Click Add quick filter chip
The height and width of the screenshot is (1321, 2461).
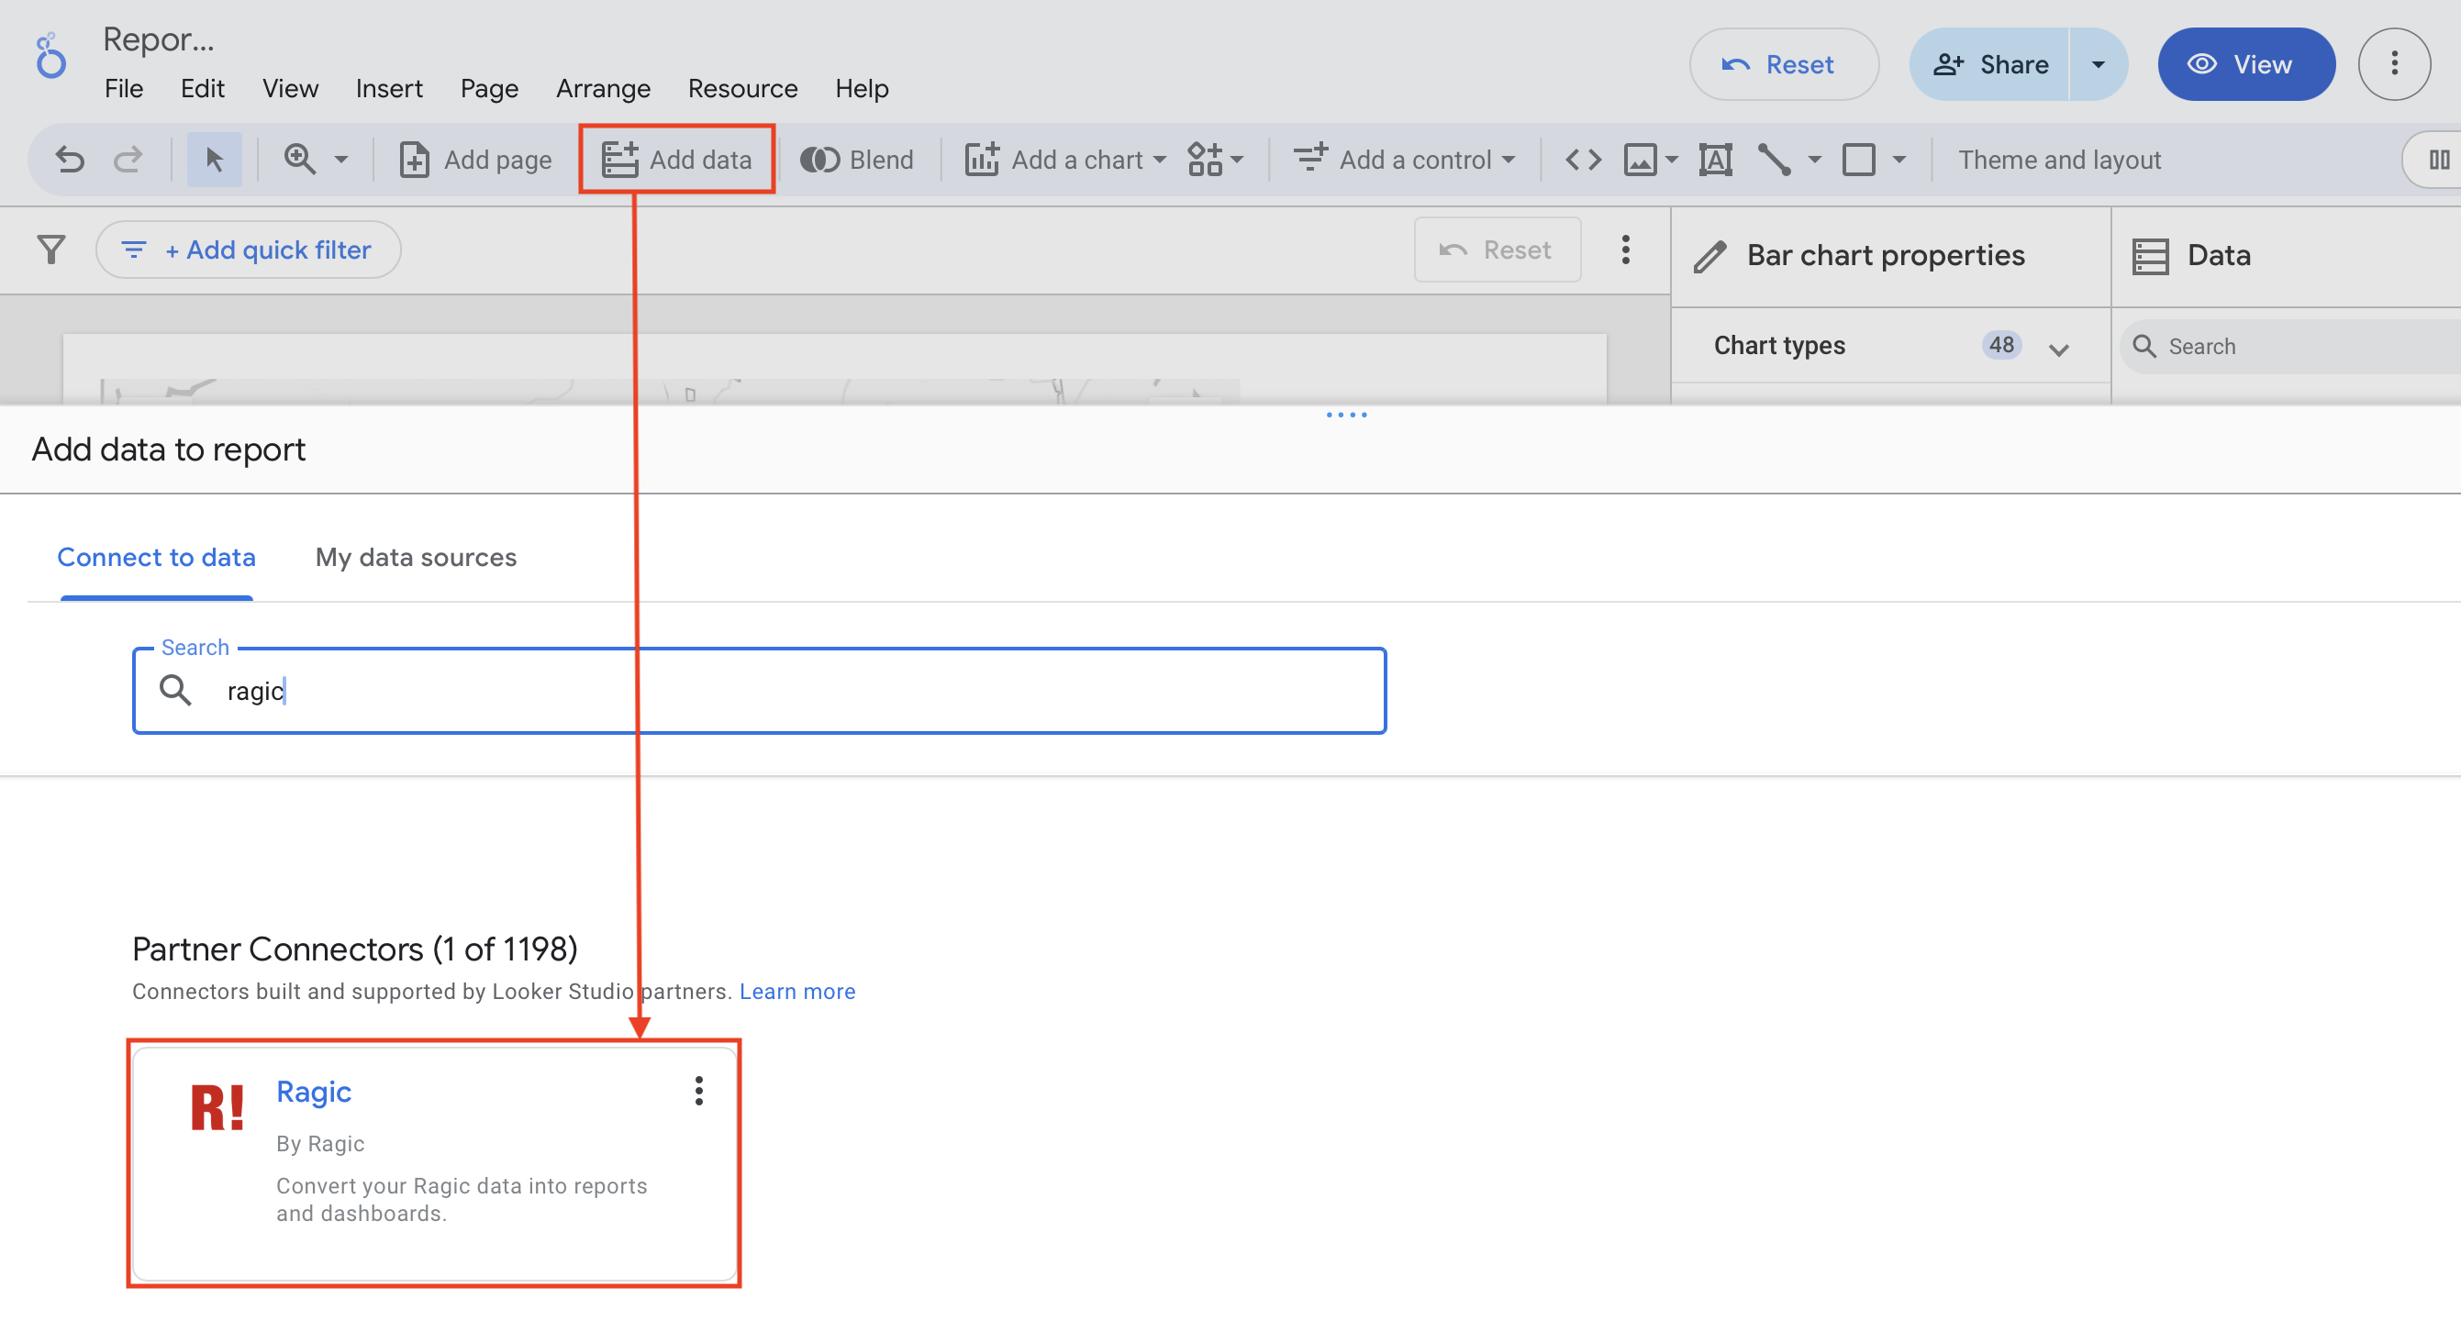pyautogui.click(x=249, y=250)
